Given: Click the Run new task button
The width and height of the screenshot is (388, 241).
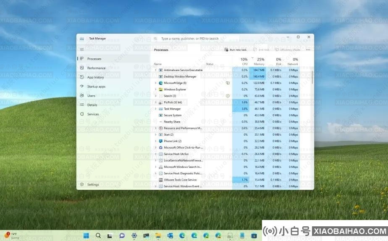Looking at the screenshot, I should tap(235, 50).
